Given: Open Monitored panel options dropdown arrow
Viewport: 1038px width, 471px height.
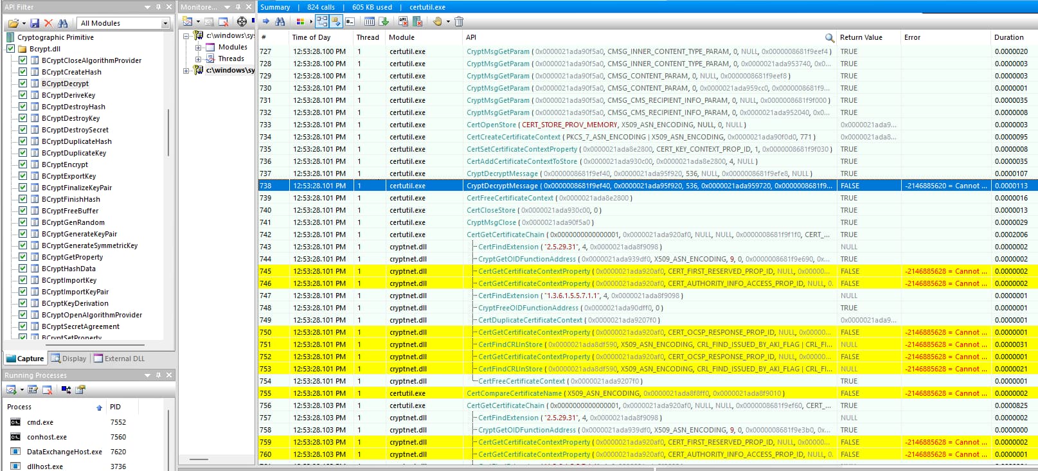Looking at the screenshot, I should tap(227, 6).
